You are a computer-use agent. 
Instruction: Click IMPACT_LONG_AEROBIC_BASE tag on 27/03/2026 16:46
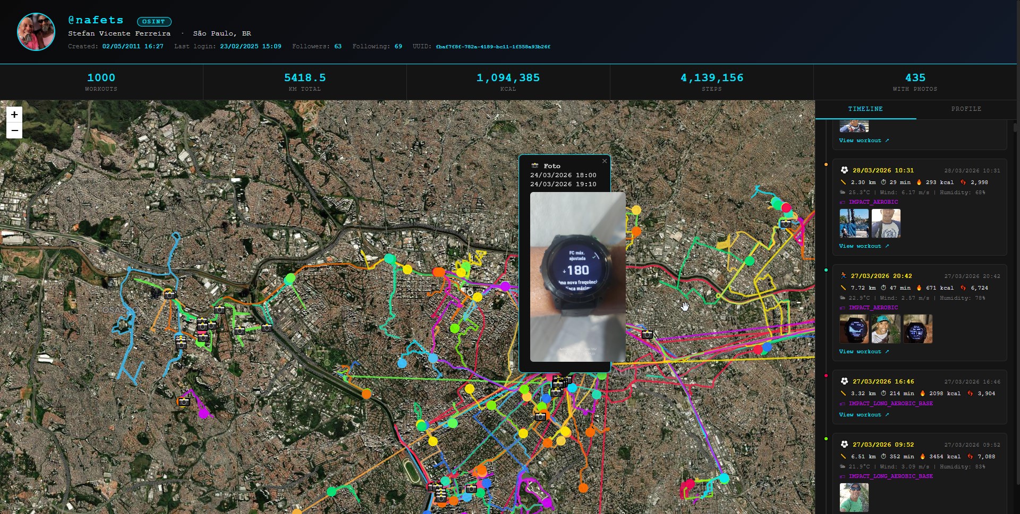pyautogui.click(x=891, y=404)
